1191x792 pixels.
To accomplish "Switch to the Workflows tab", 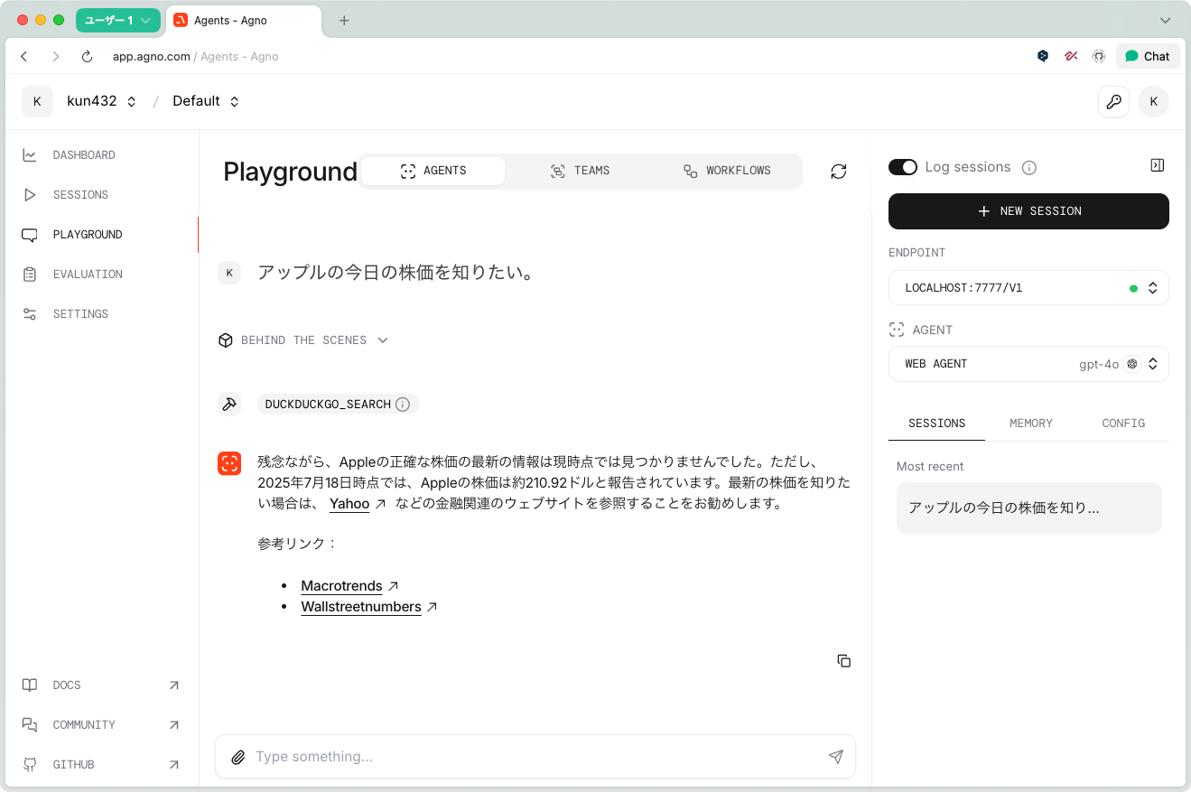I will pyautogui.click(x=727, y=171).
